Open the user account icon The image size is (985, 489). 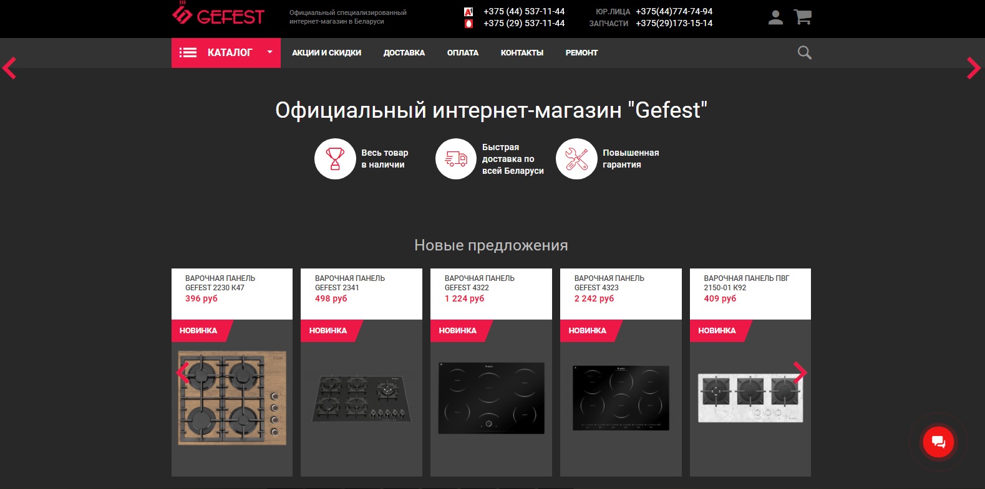click(775, 17)
